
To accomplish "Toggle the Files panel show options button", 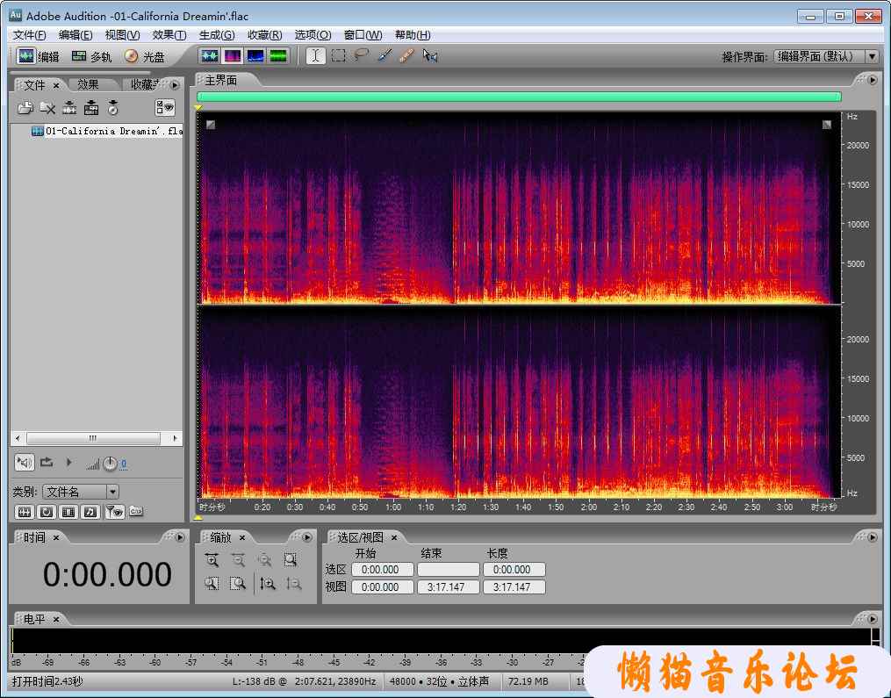I will (x=165, y=107).
